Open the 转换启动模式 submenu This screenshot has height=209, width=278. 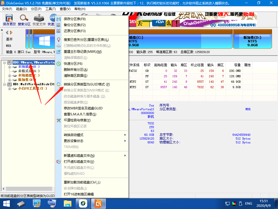pyautogui.click(x=92, y=135)
